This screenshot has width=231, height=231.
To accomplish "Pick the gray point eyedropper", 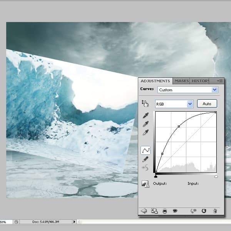I will tap(146, 124).
